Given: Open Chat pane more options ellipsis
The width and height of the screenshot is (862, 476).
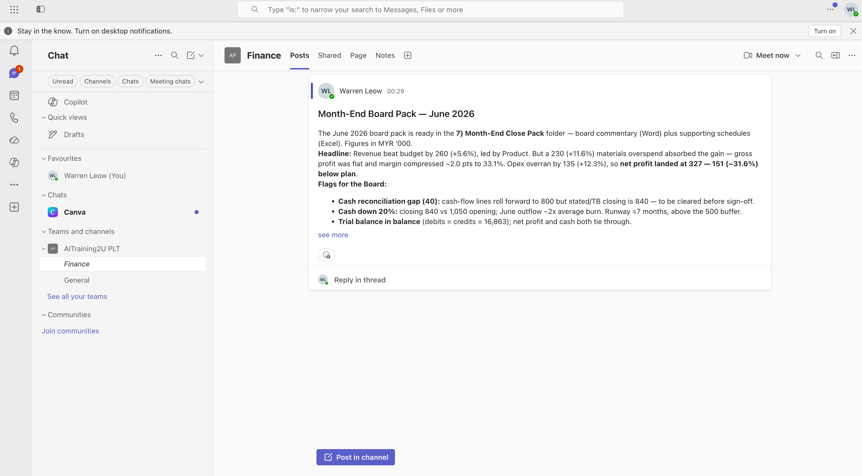Looking at the screenshot, I should tap(158, 55).
